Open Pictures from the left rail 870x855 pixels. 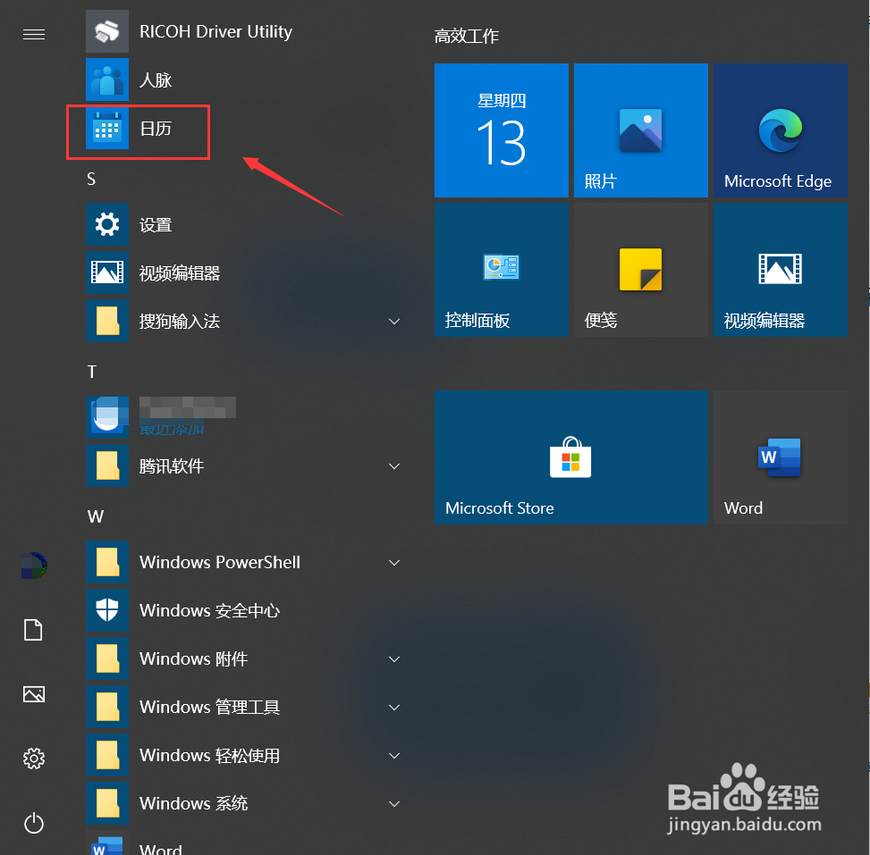click(x=34, y=694)
